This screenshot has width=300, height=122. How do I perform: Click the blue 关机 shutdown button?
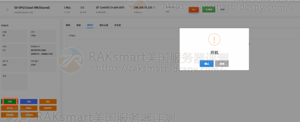(29, 101)
